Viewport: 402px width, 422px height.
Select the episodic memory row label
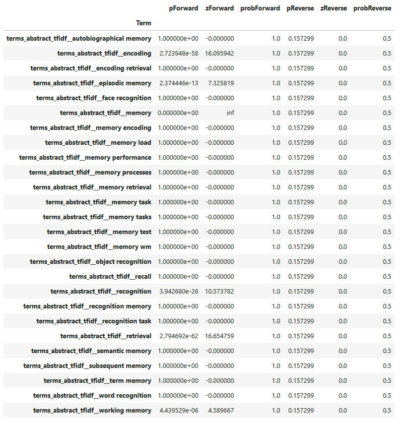(x=92, y=83)
